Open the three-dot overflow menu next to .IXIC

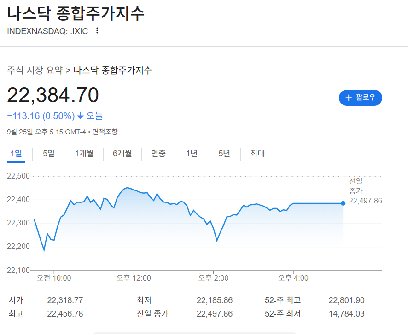(x=97, y=31)
